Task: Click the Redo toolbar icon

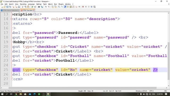Action: click(35, 7)
